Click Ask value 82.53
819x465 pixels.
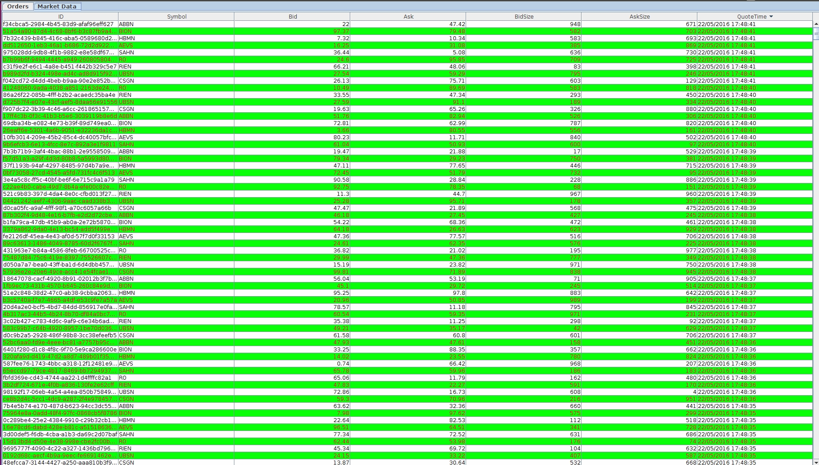[x=457, y=420]
